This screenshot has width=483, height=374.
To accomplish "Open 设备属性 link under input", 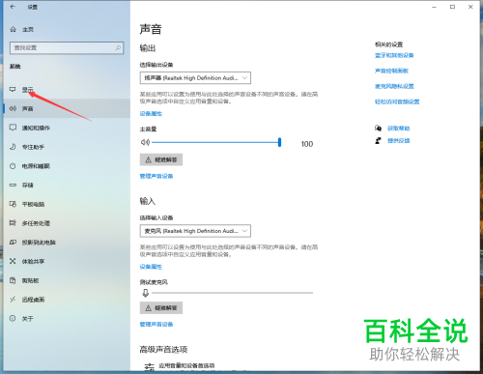I will 151,267.
